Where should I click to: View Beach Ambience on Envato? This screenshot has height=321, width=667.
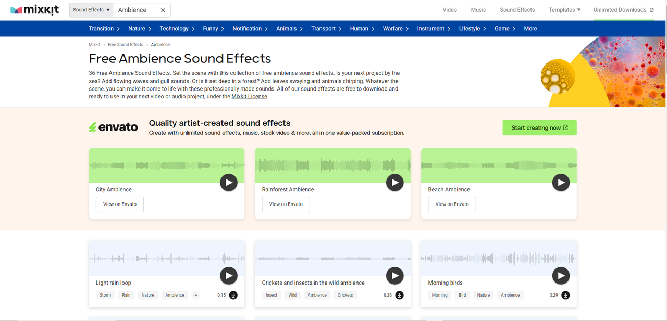click(452, 204)
